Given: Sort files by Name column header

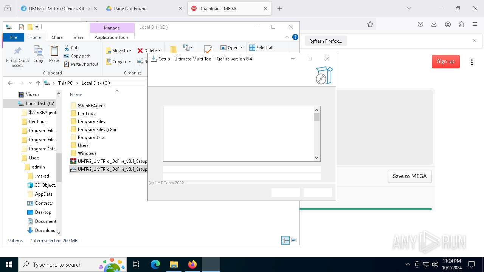Looking at the screenshot, I should 76,95.
